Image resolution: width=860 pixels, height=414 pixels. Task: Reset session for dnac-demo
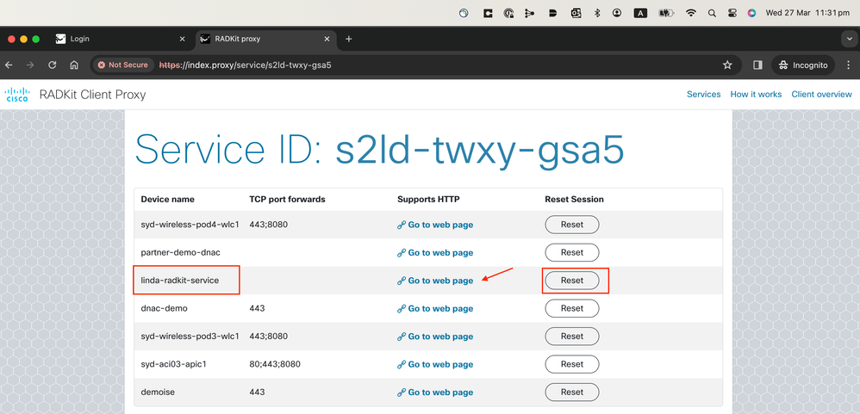(571, 308)
